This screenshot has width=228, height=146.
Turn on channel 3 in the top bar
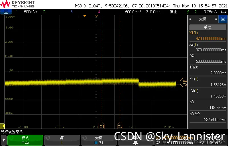[x=72, y=12]
